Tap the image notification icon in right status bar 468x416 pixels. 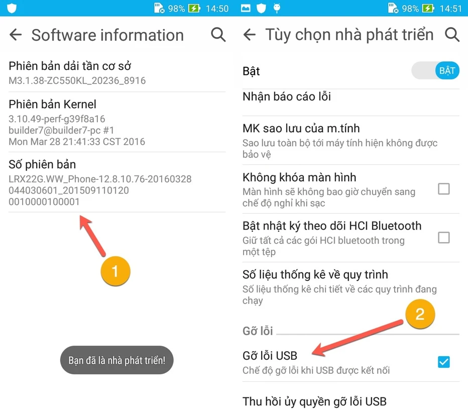[x=246, y=8]
